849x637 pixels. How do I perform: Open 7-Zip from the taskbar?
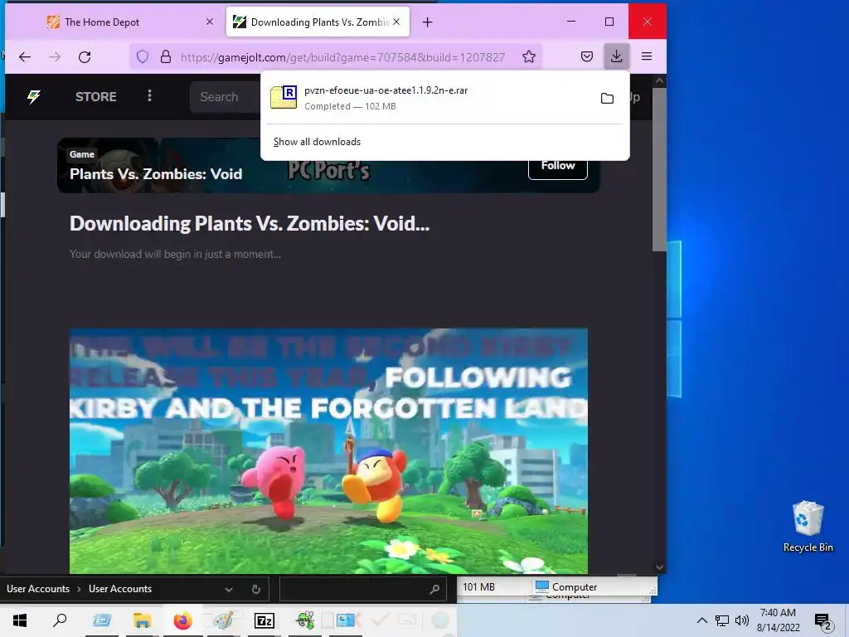[x=264, y=620]
